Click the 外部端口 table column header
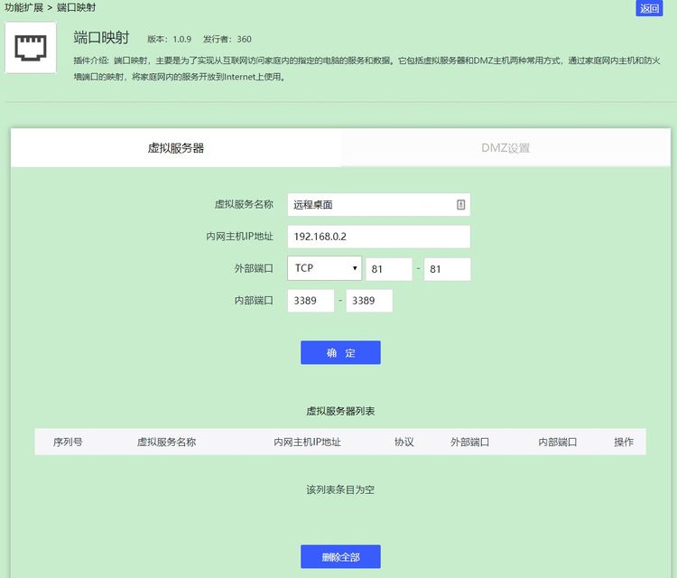Screen dimensions: 677x578 click(x=469, y=442)
